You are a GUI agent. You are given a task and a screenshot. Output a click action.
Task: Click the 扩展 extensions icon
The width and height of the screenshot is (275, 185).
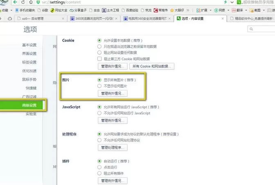click(198, 11)
